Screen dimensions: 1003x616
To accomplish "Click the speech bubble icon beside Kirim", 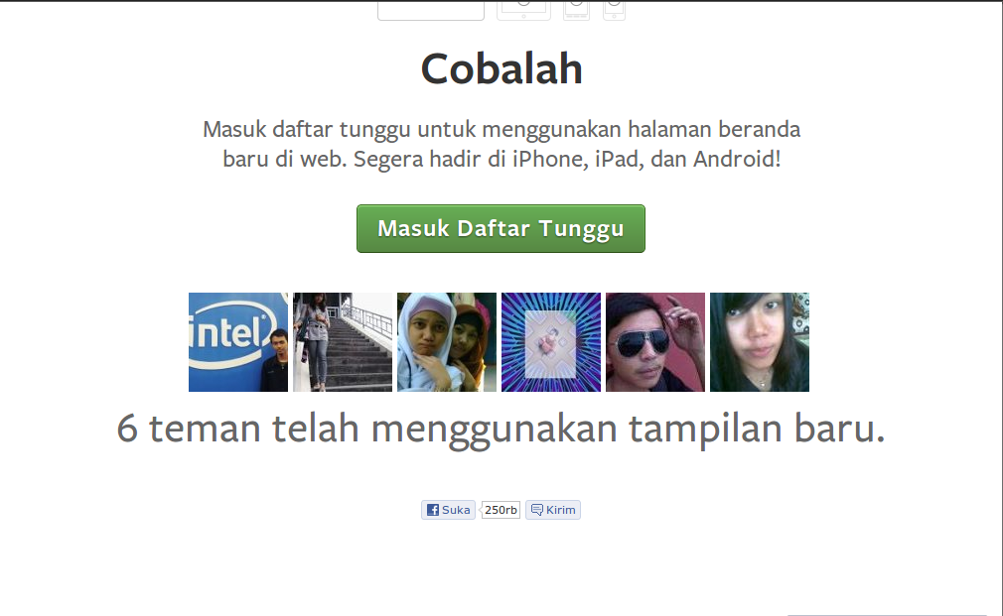I will (537, 510).
